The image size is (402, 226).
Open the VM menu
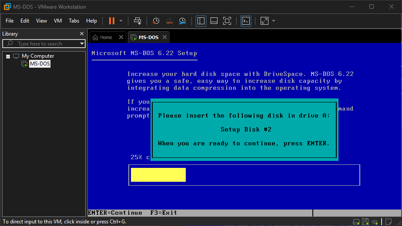tap(58, 21)
